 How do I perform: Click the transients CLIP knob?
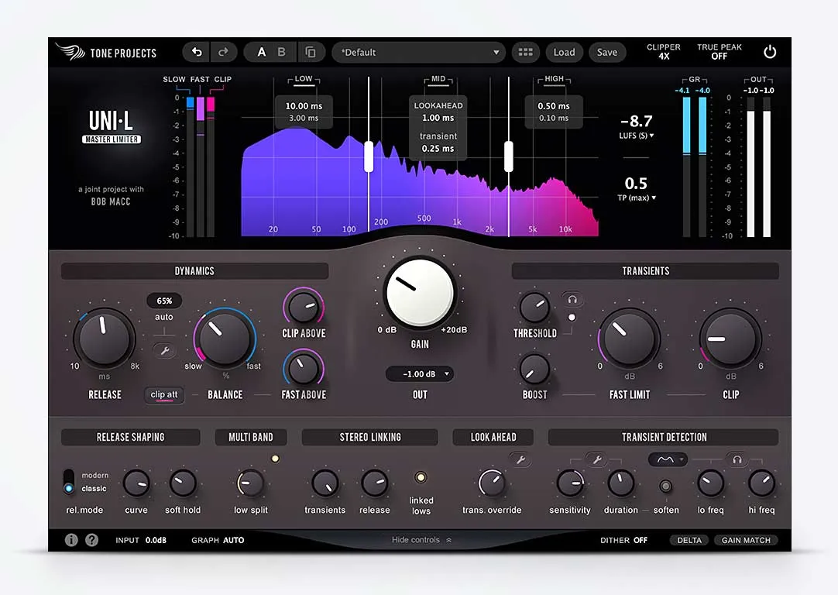tap(730, 339)
